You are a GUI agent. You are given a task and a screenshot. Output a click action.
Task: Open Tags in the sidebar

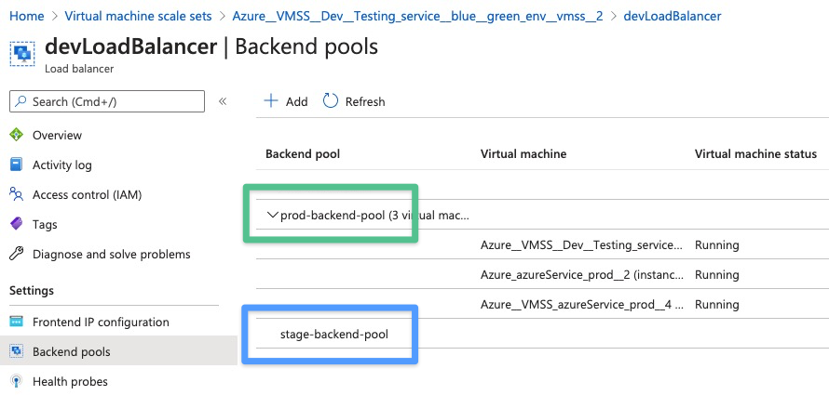(x=45, y=225)
